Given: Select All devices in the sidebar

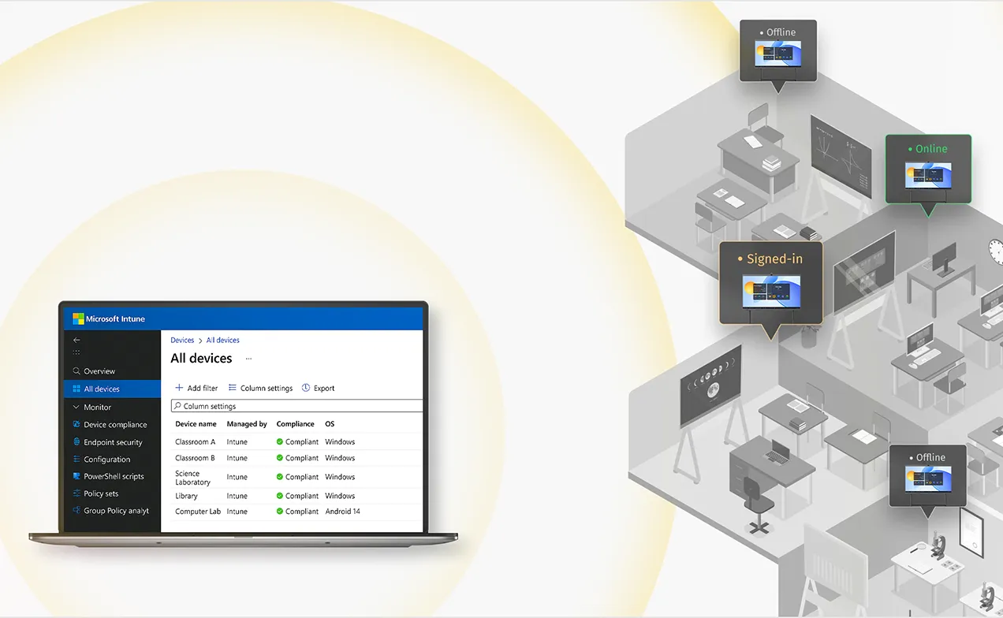Looking at the screenshot, I should 112,389.
